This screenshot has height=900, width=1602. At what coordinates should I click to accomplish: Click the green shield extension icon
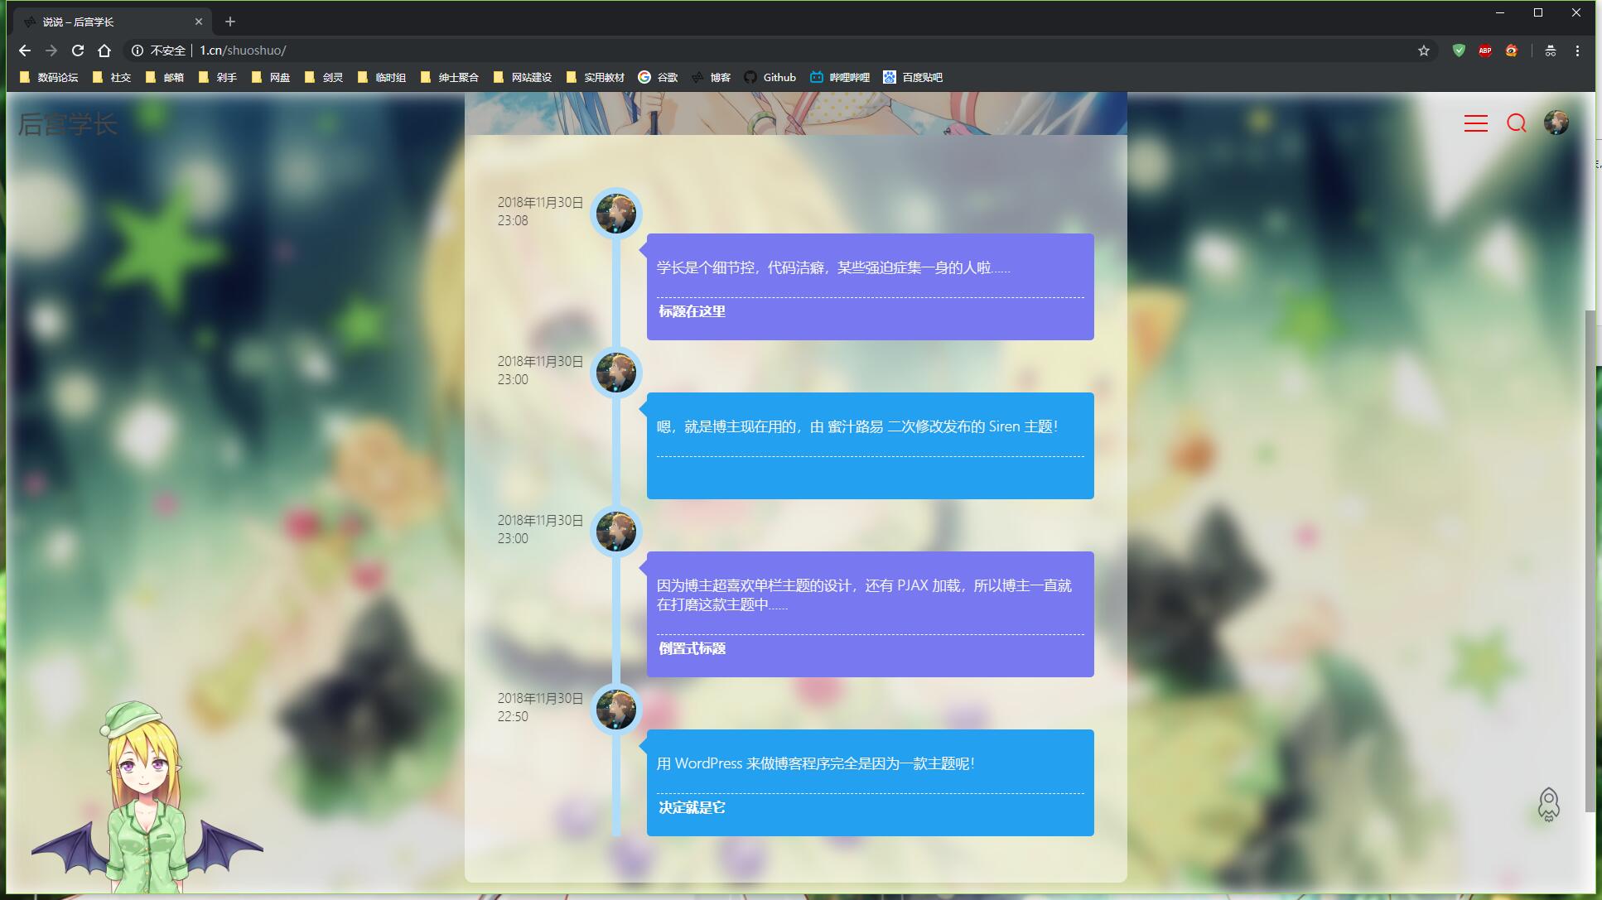pyautogui.click(x=1459, y=51)
